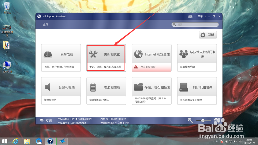The height and width of the screenshot is (145, 258).
Task: Open the 回收站 recycle bin desktop icon
Action: [7, 7]
